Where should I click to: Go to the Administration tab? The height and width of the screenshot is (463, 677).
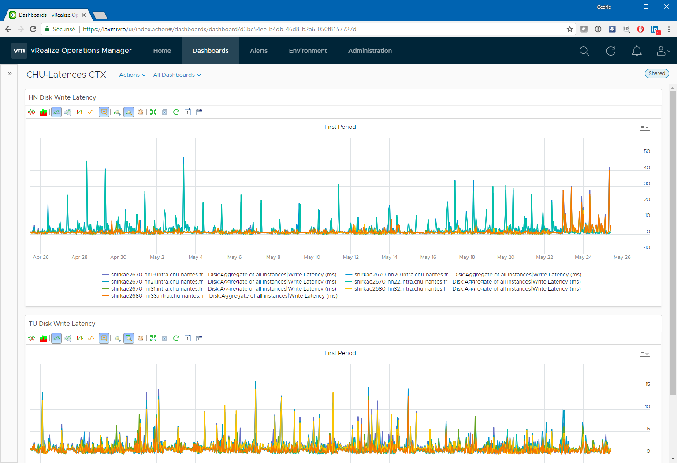[370, 51]
